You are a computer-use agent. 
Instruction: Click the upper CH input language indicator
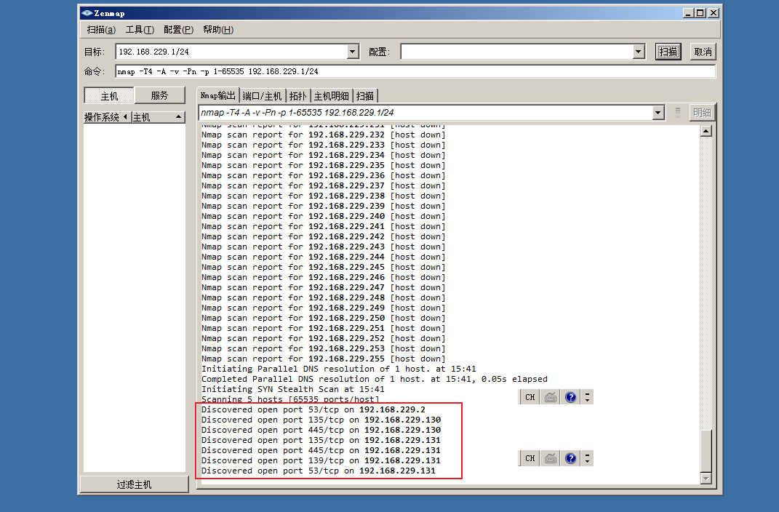pos(530,397)
